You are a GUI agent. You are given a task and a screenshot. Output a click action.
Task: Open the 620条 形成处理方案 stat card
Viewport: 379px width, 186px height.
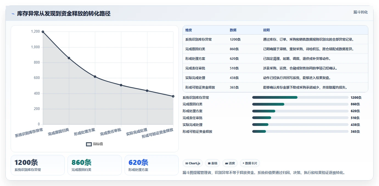pos(151,165)
